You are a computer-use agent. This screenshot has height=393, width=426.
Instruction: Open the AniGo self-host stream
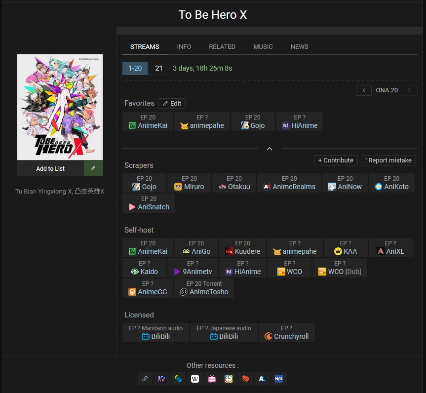click(196, 247)
